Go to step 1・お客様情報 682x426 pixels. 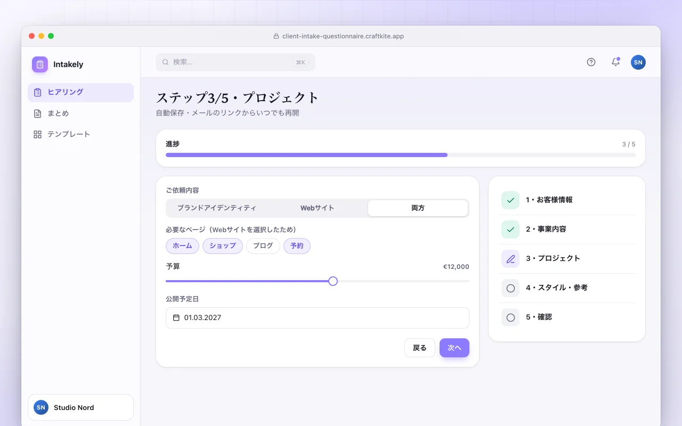pos(567,200)
